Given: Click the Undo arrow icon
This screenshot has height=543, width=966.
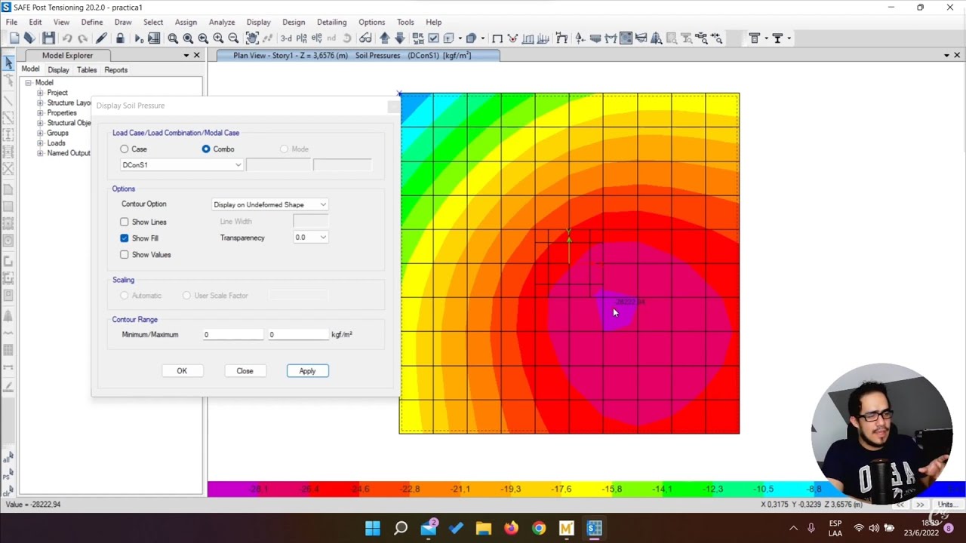Looking at the screenshot, I should [67, 38].
